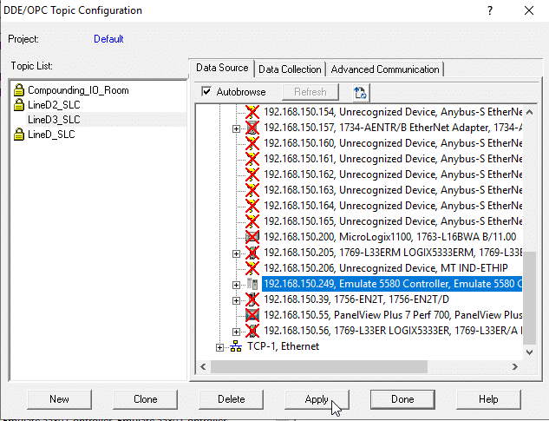The image size is (549, 421).
Task: Expand the 192.168.150.205 tree node
Action: pos(236,253)
